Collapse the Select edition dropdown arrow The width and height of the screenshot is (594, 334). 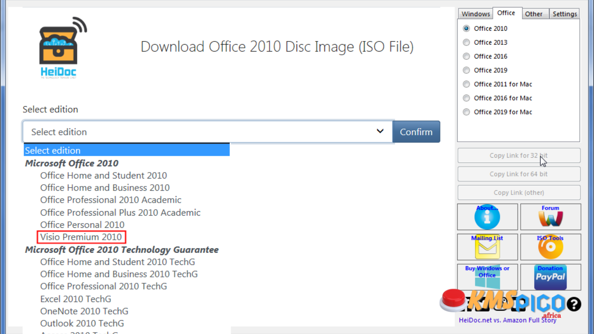(x=380, y=131)
